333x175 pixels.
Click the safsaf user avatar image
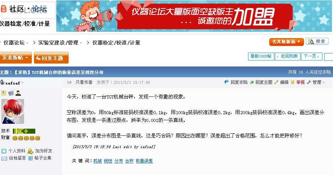tap(13, 111)
